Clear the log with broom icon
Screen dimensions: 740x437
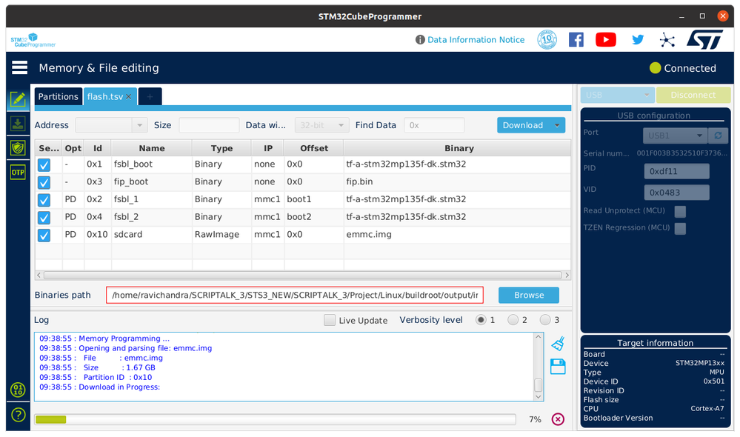(558, 344)
